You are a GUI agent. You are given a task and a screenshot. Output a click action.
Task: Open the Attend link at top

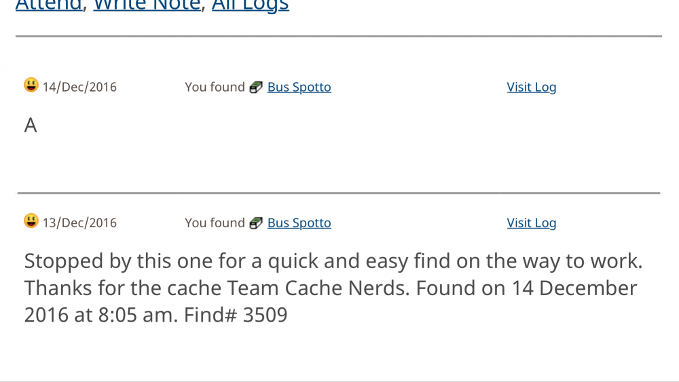pyautogui.click(x=48, y=5)
